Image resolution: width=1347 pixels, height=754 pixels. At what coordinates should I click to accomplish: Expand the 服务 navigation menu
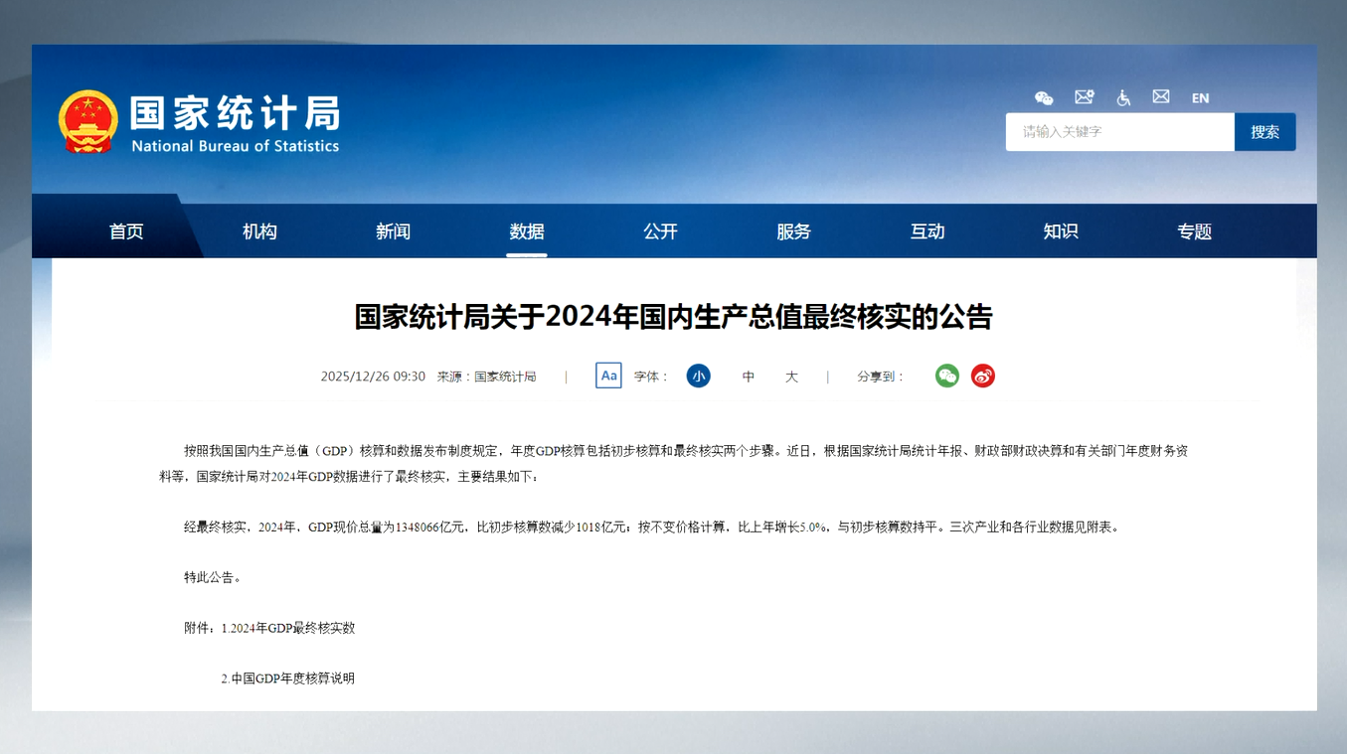[x=793, y=231]
